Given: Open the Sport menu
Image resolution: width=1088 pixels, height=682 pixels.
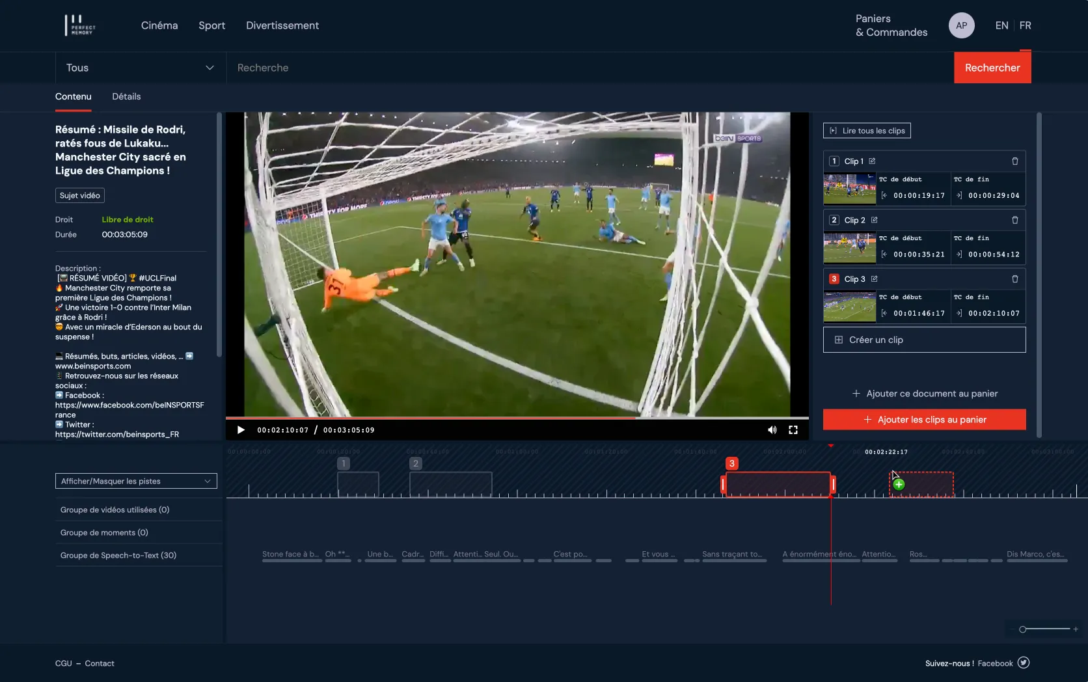Looking at the screenshot, I should [212, 25].
